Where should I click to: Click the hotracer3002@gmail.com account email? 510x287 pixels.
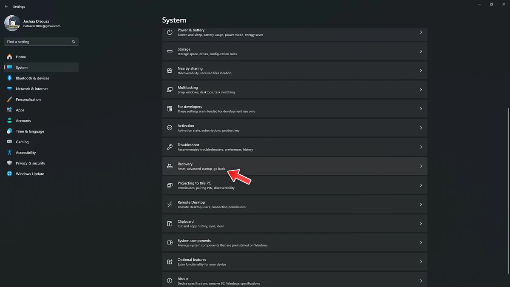pyautogui.click(x=42, y=26)
